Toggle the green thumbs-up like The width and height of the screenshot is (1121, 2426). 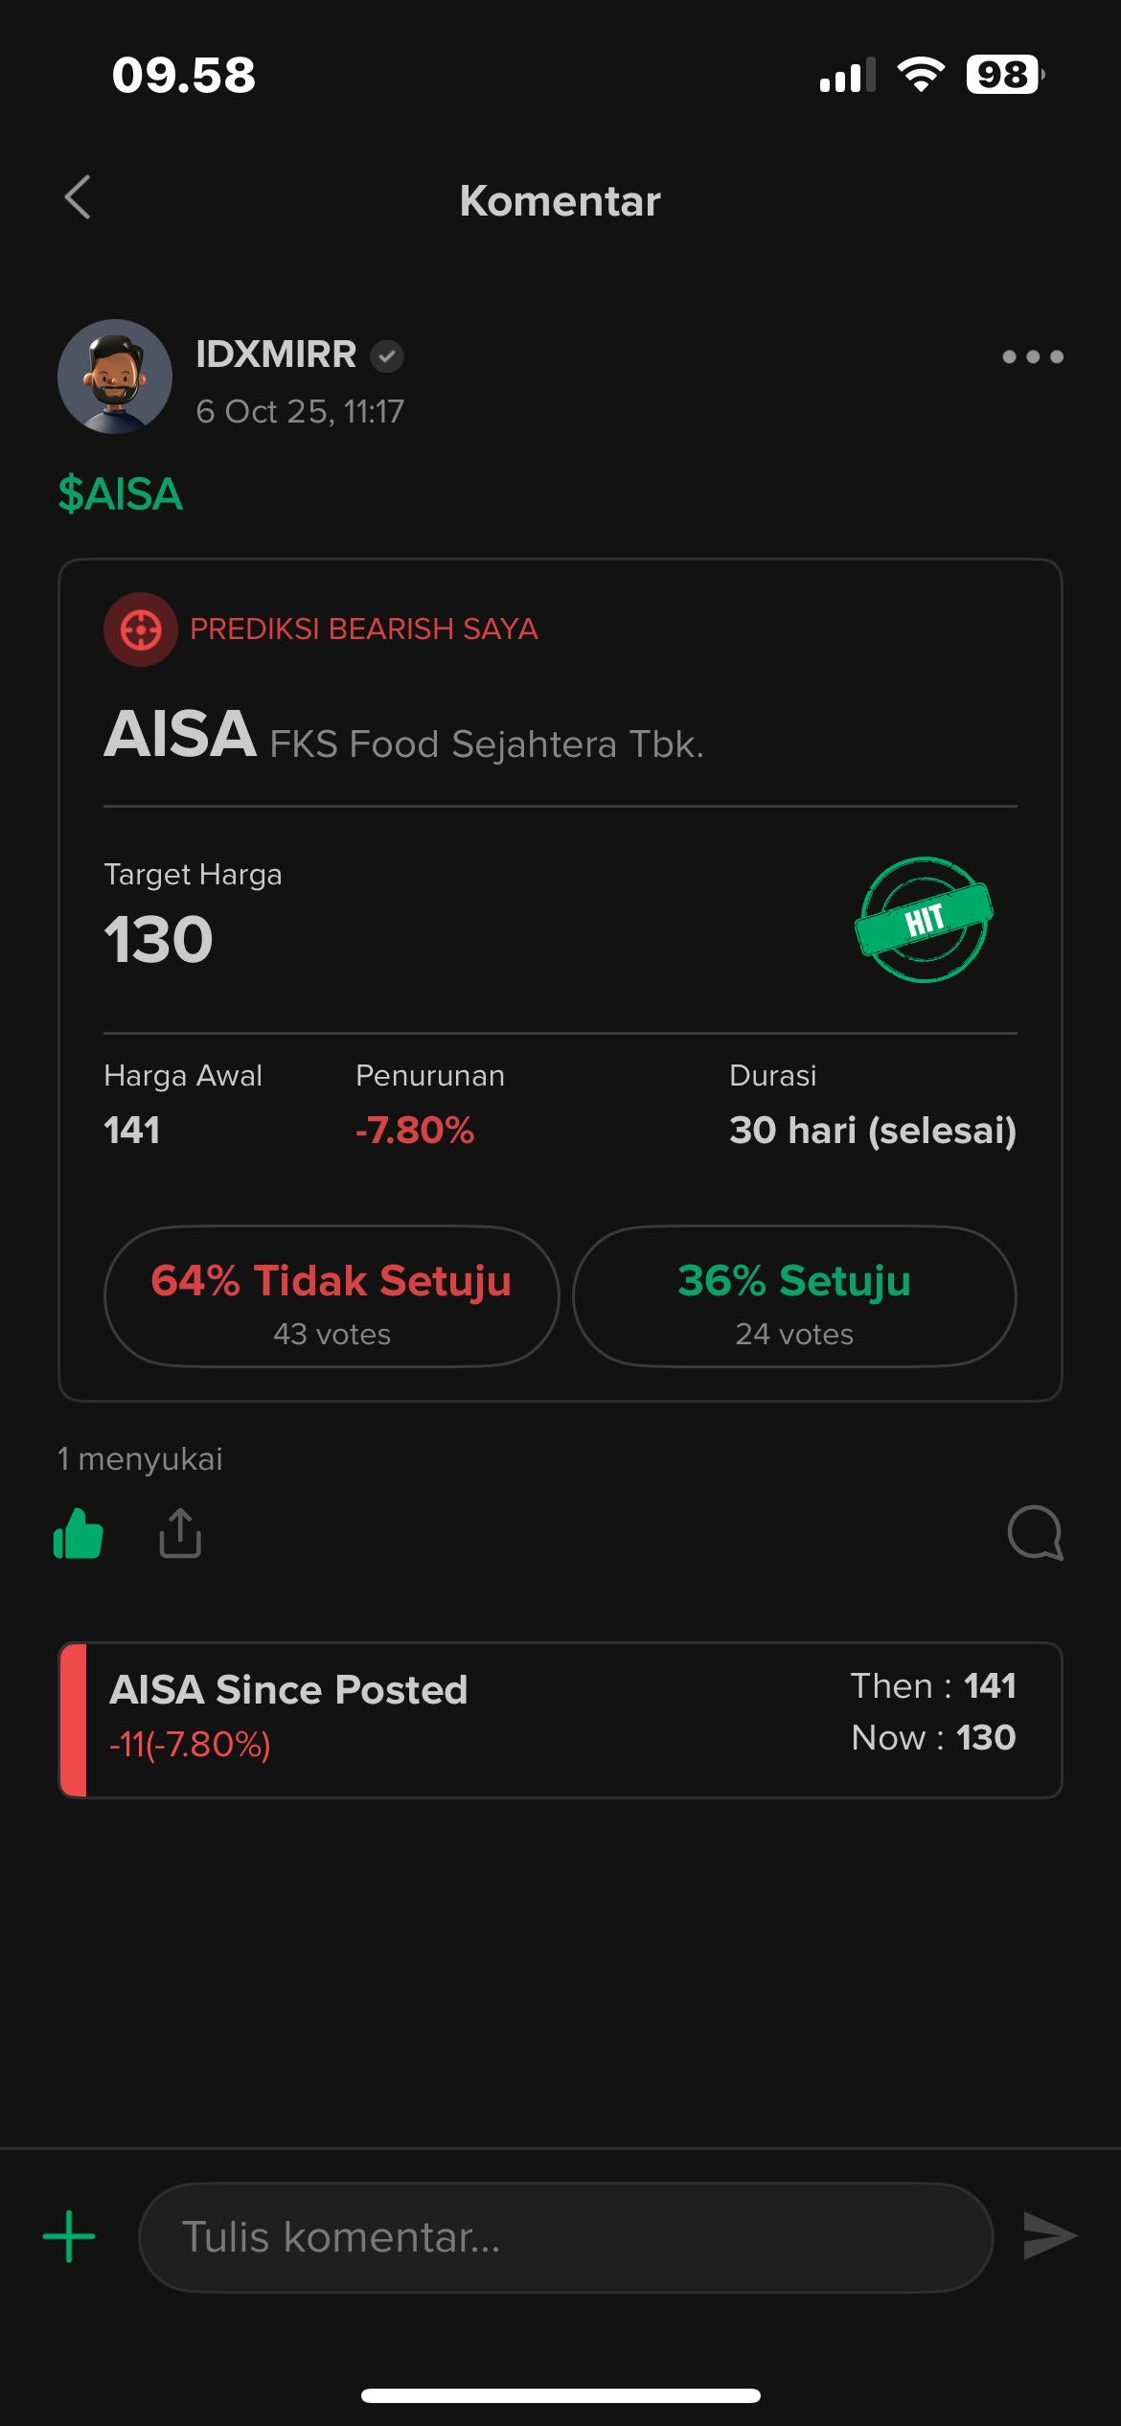pos(79,1534)
